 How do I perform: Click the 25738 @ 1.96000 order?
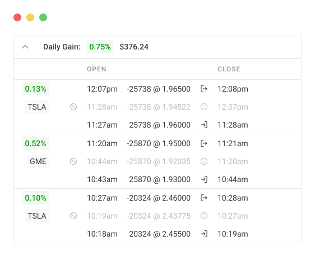point(160,125)
